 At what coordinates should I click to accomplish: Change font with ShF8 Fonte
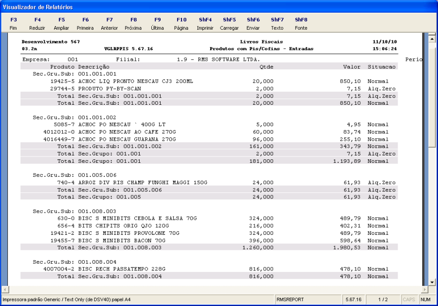(x=301, y=24)
